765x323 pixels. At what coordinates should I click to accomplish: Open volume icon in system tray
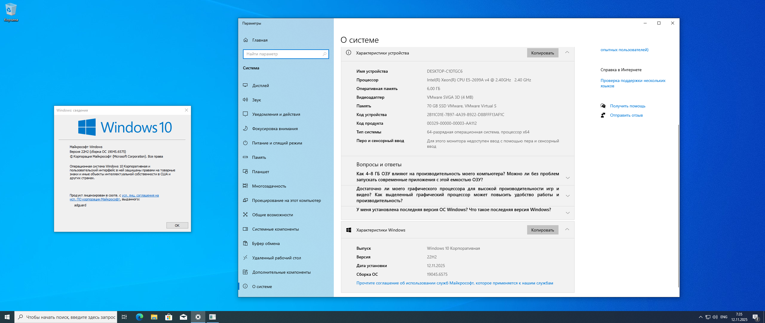pos(715,317)
